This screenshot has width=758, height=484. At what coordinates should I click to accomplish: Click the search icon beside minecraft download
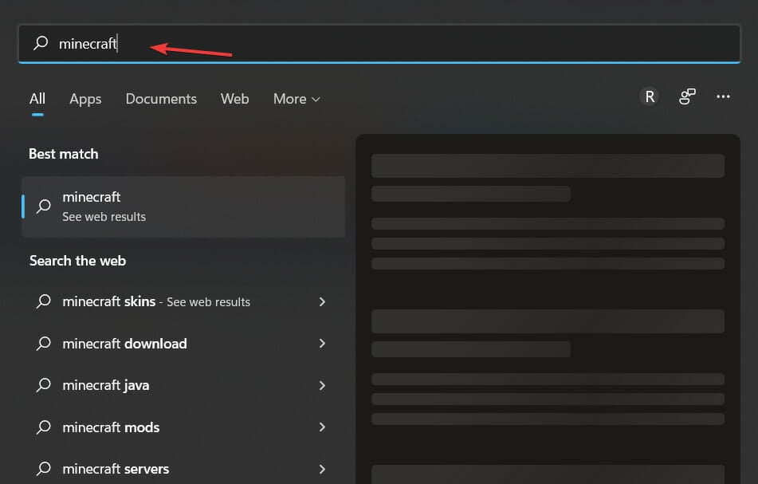44,344
